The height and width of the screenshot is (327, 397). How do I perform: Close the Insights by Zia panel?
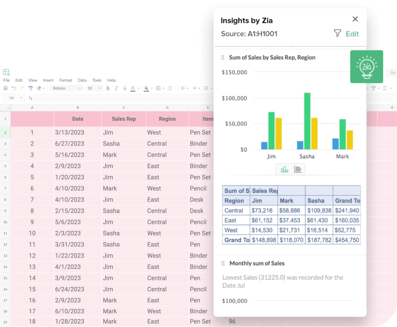coord(355,19)
